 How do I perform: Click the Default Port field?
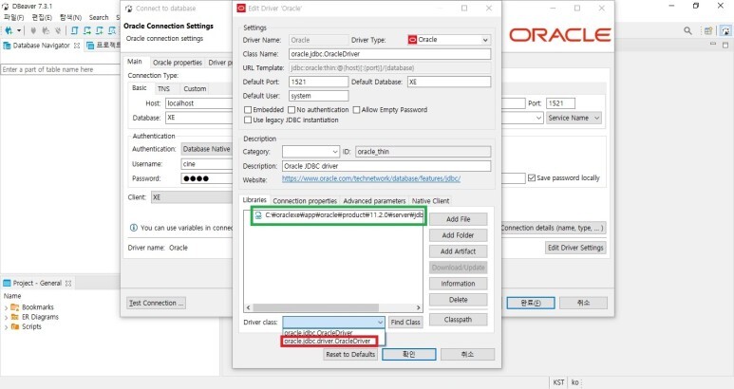point(318,82)
